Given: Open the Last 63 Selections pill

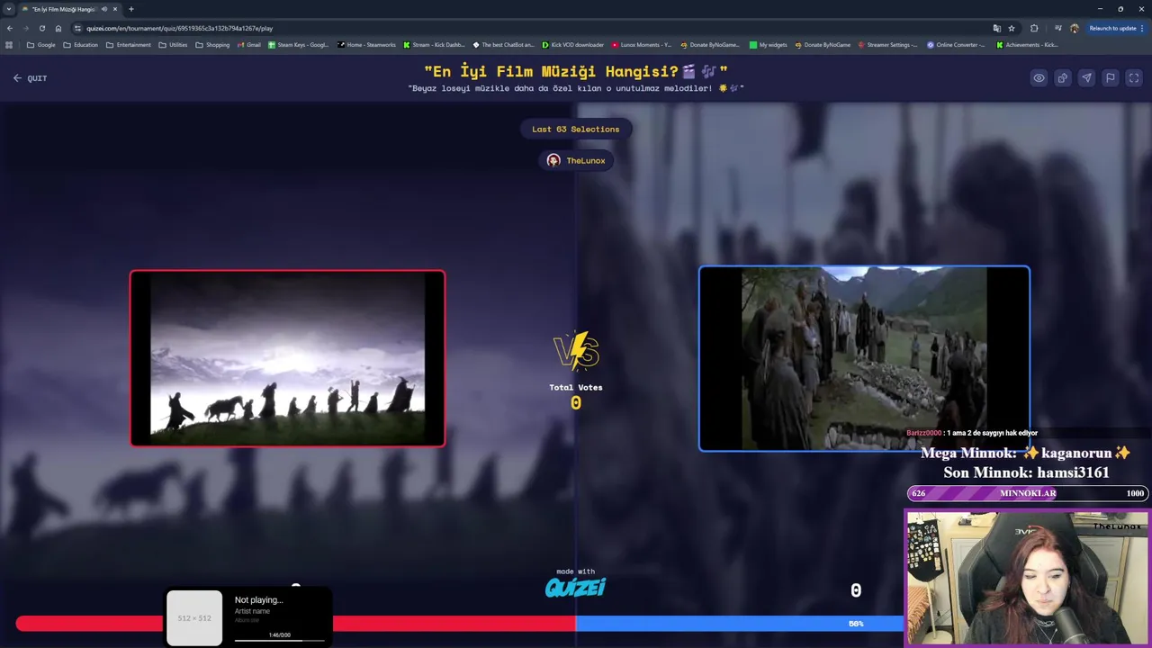Looking at the screenshot, I should [576, 129].
